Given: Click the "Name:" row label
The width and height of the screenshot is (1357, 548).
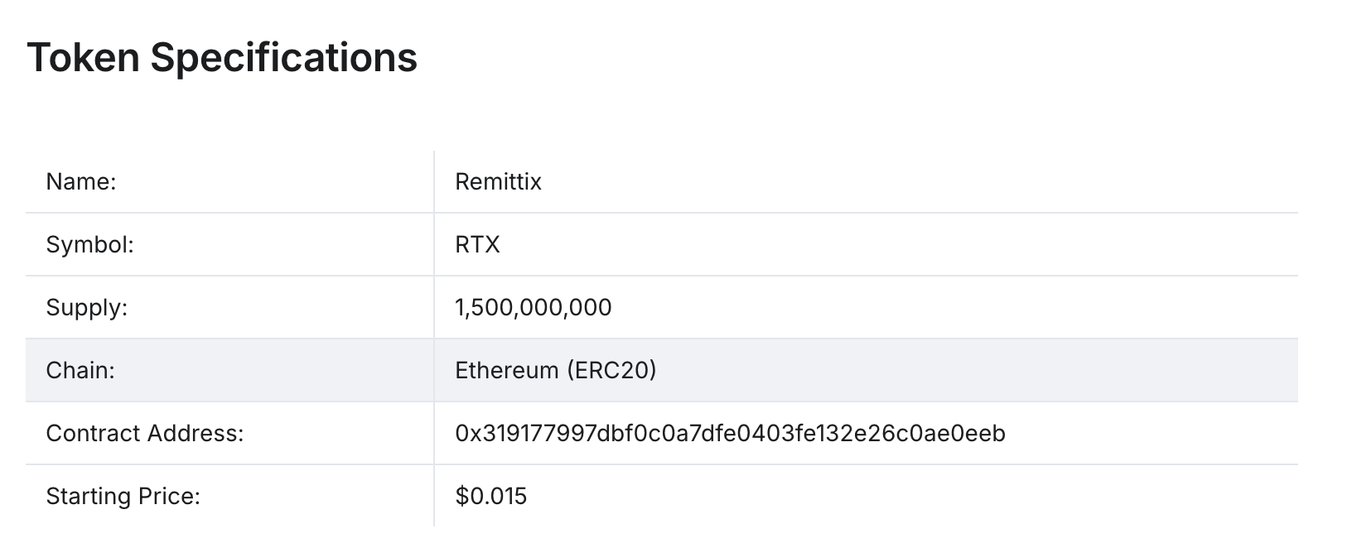Looking at the screenshot, I should 81,181.
